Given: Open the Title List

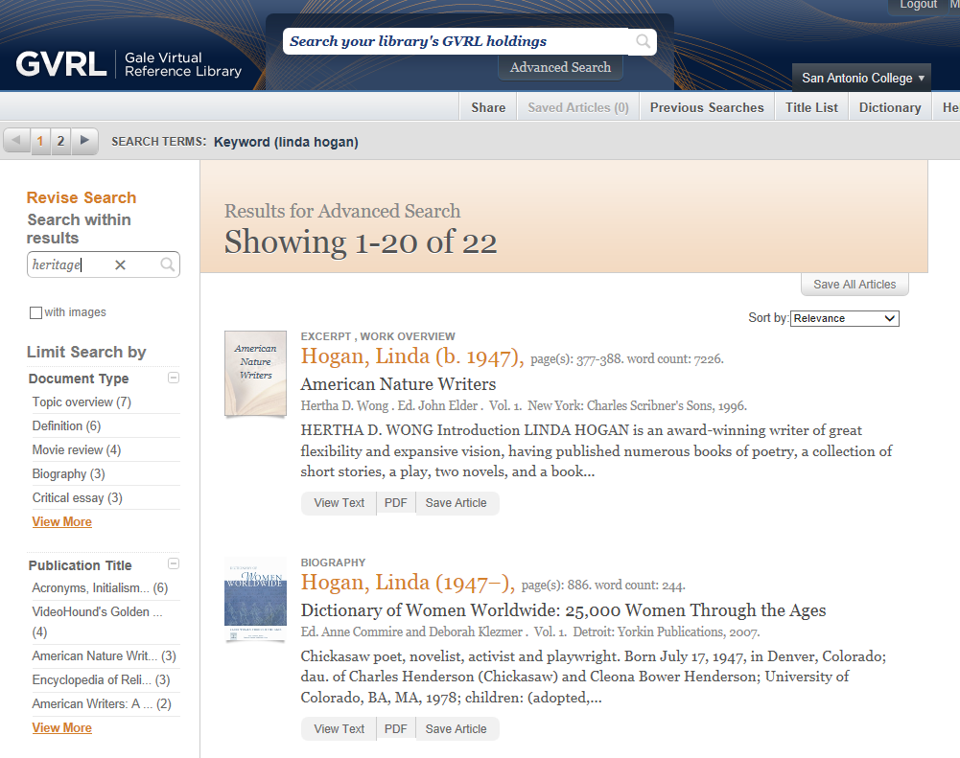Looking at the screenshot, I should point(811,107).
